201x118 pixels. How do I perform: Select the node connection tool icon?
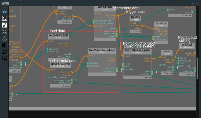click(x=5, y=25)
